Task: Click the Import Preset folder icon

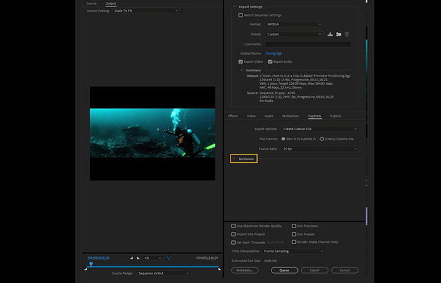Action: pyautogui.click(x=339, y=34)
